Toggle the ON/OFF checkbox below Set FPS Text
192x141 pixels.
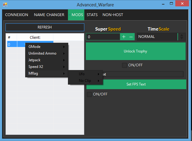coord(89,94)
